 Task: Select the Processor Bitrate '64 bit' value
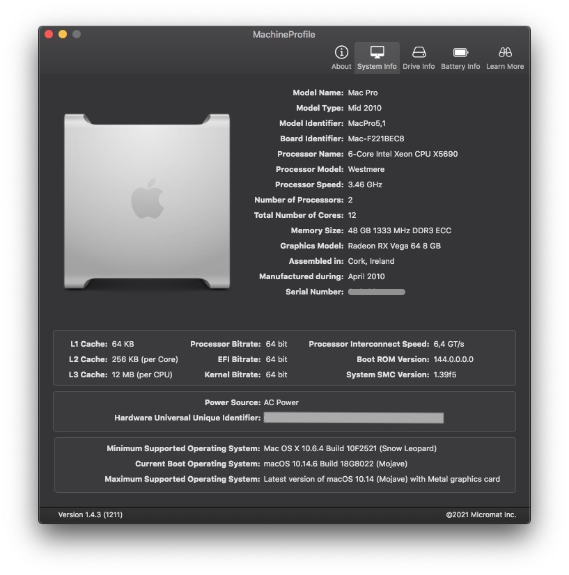tap(276, 345)
